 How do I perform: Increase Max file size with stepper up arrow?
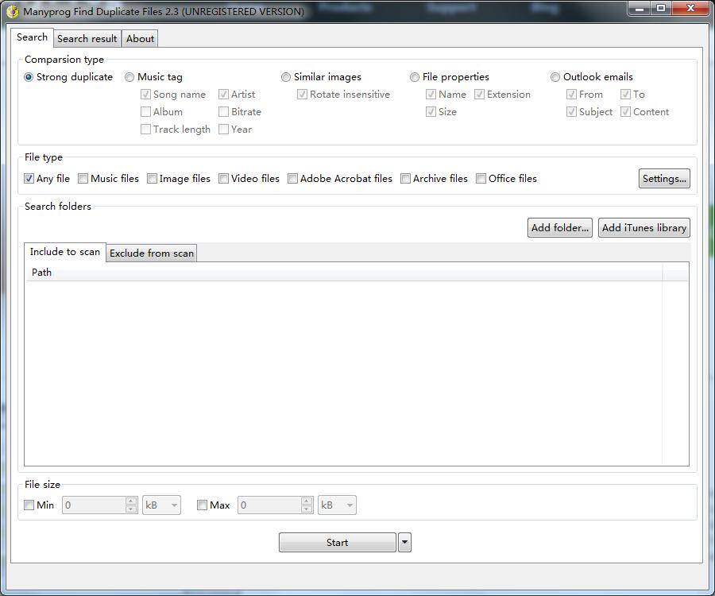click(x=307, y=500)
